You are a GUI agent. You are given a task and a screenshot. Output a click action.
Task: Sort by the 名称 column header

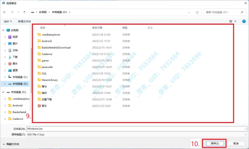tap(43, 28)
